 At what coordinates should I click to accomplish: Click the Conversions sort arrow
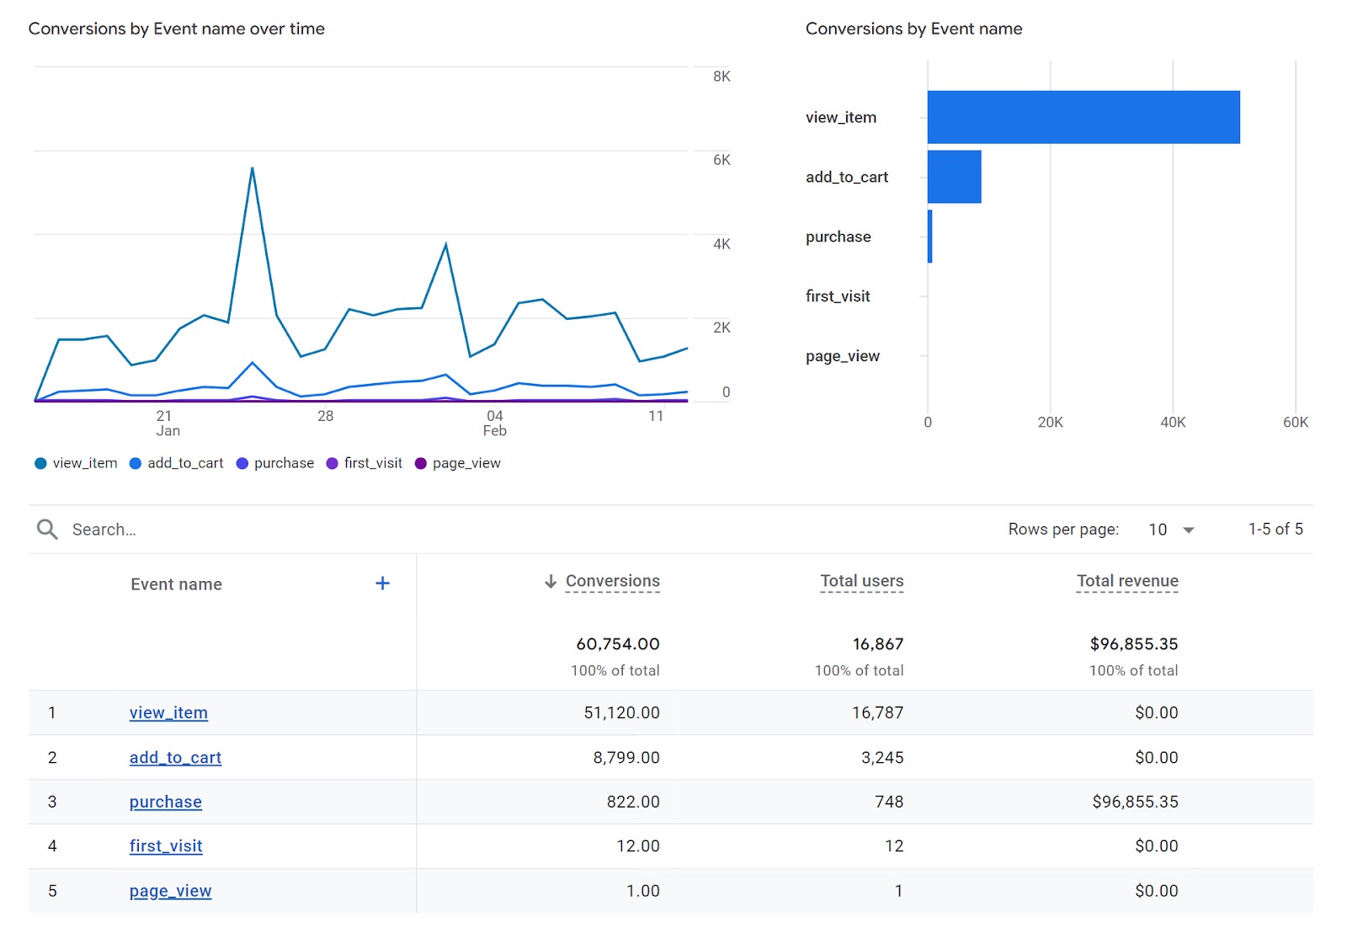(551, 581)
